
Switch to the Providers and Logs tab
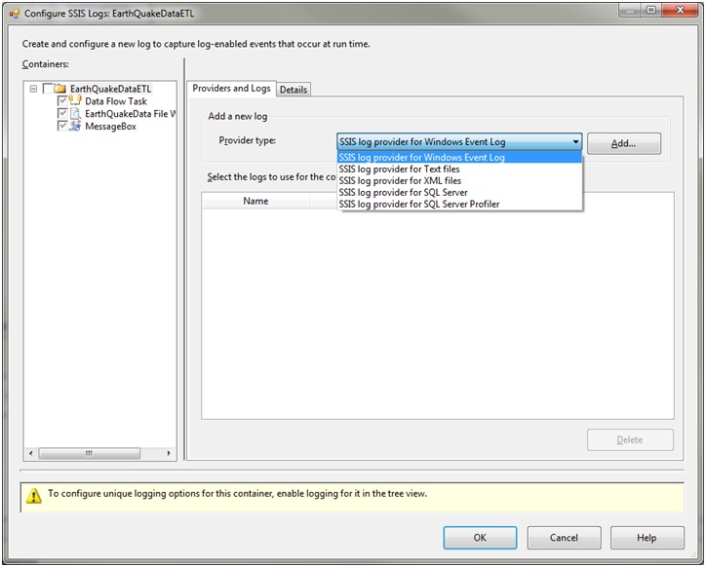[231, 89]
